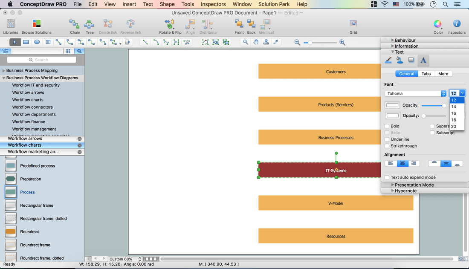Align text to the right
The width and height of the screenshot is (469, 269).
(x=414, y=163)
